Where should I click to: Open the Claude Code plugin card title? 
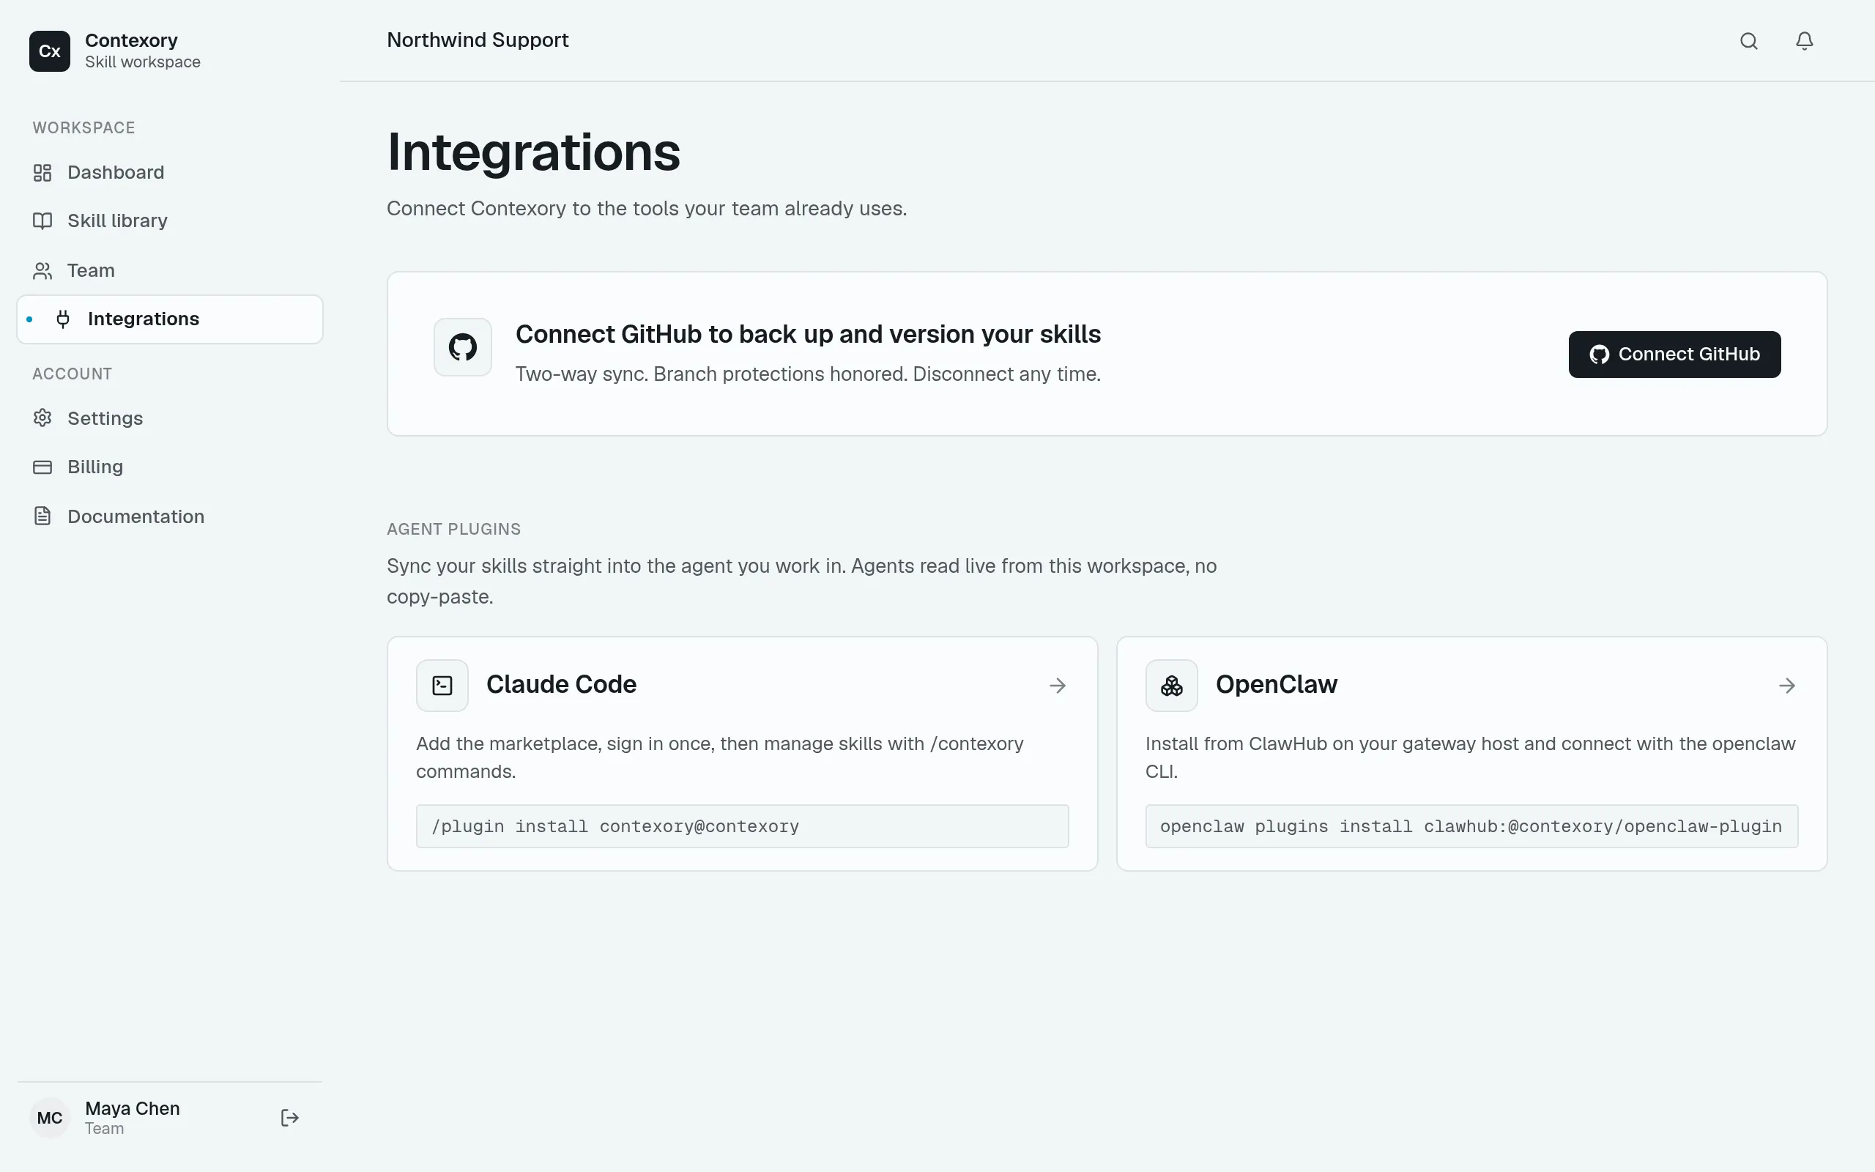[561, 684]
